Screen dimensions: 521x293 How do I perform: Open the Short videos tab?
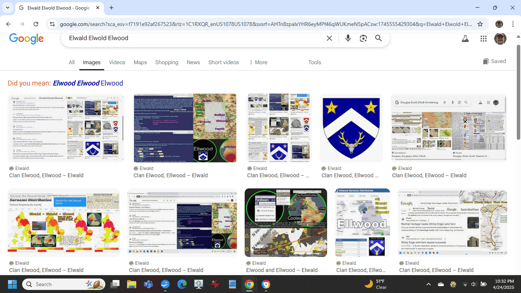tap(223, 62)
